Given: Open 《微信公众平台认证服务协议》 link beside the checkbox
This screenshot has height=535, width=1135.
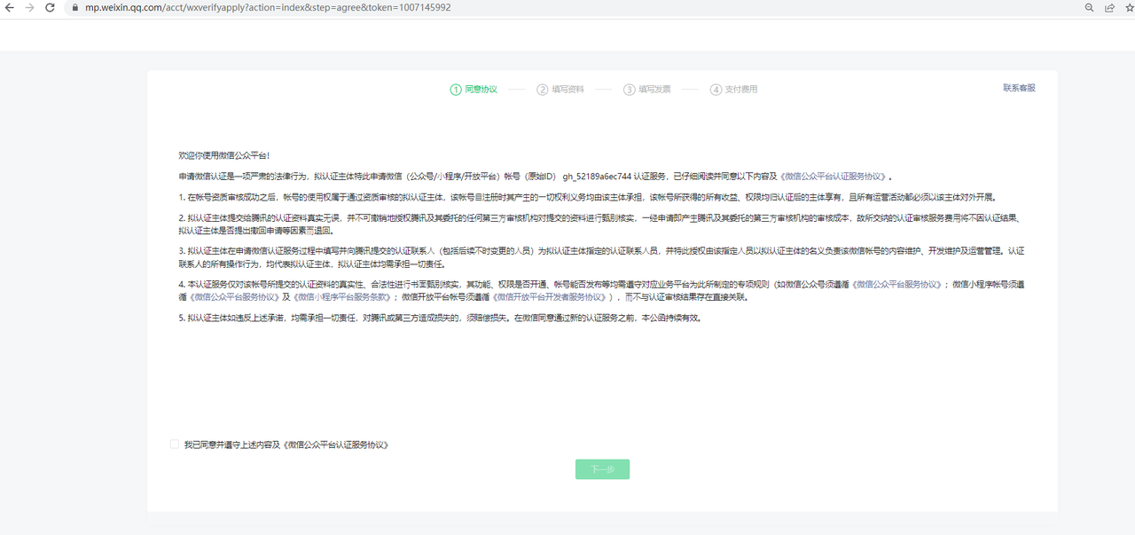Looking at the screenshot, I should click(x=336, y=445).
